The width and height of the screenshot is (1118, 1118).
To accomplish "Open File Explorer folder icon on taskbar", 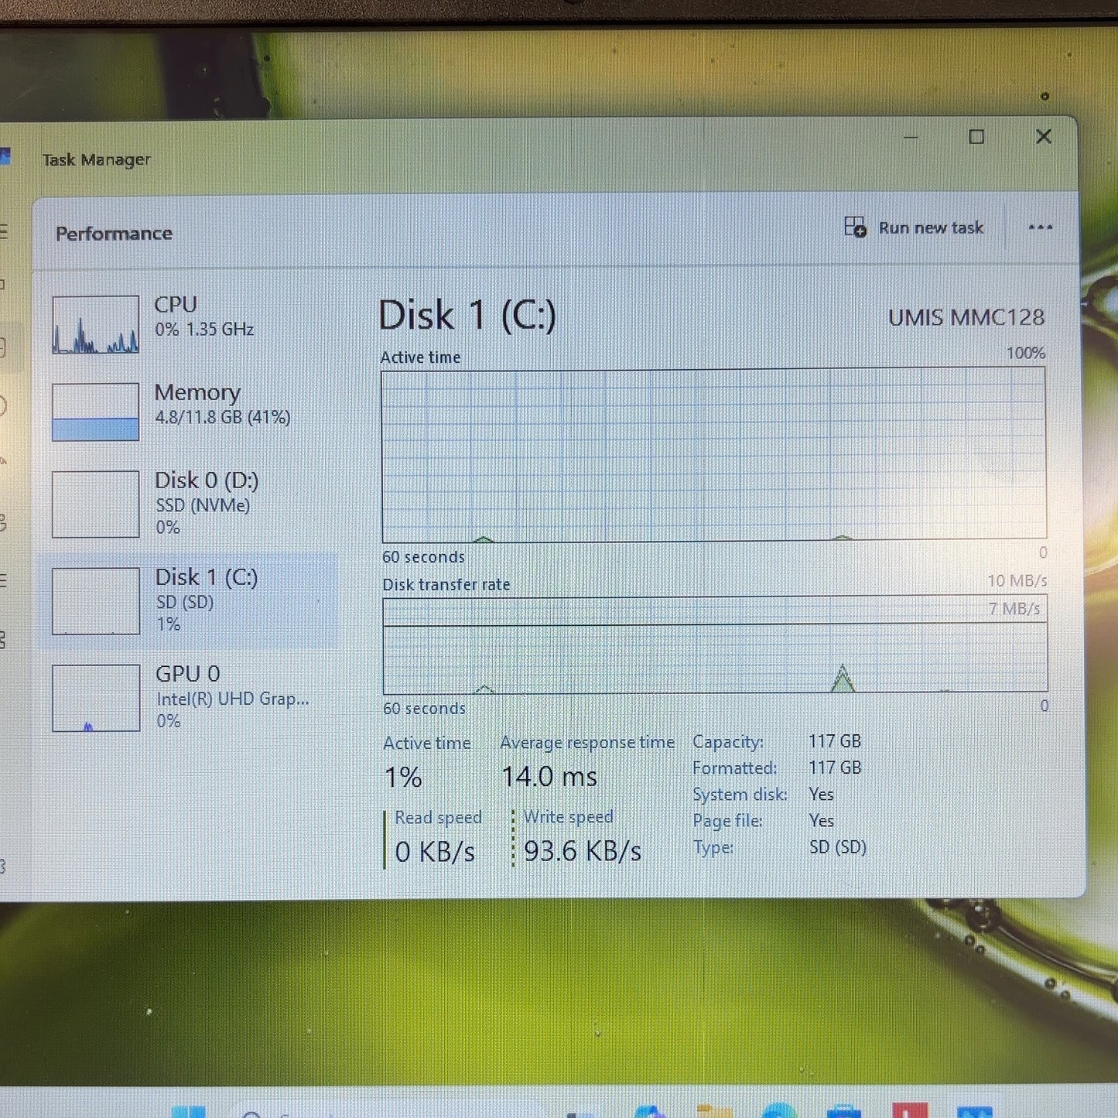I will (714, 1111).
